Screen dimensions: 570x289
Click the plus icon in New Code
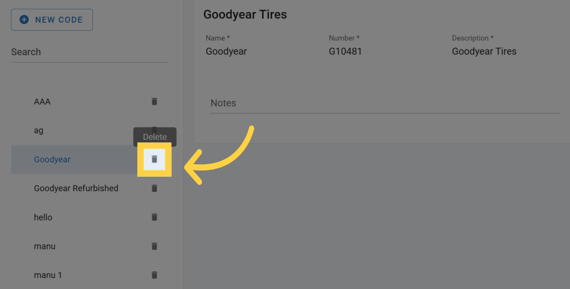pos(24,20)
